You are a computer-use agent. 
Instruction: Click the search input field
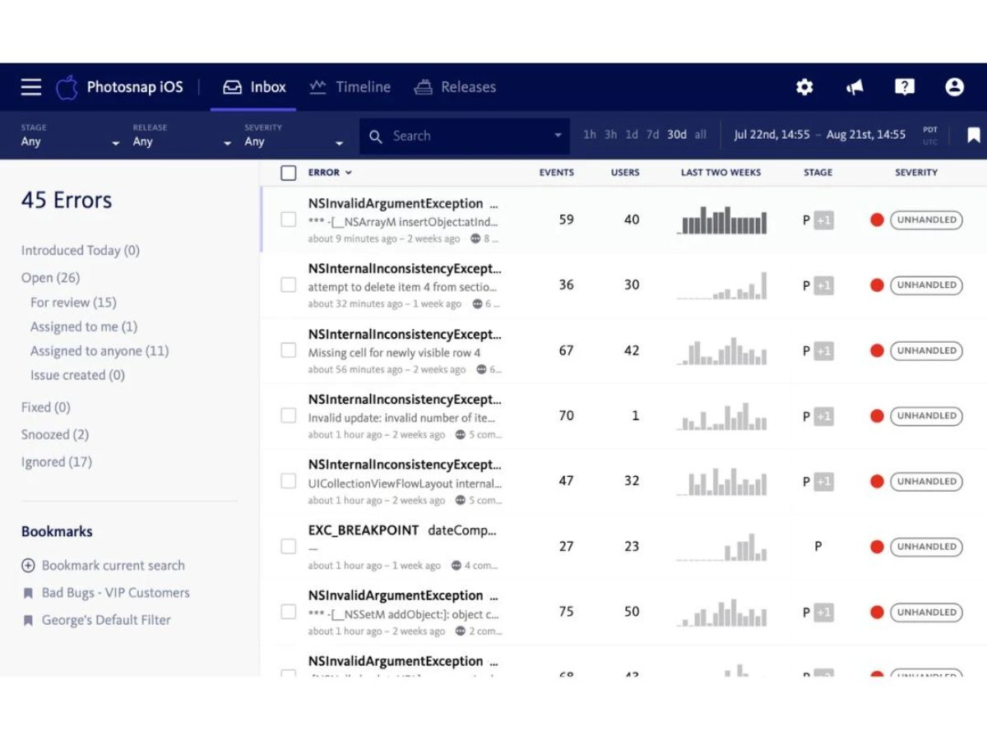pyautogui.click(x=465, y=136)
